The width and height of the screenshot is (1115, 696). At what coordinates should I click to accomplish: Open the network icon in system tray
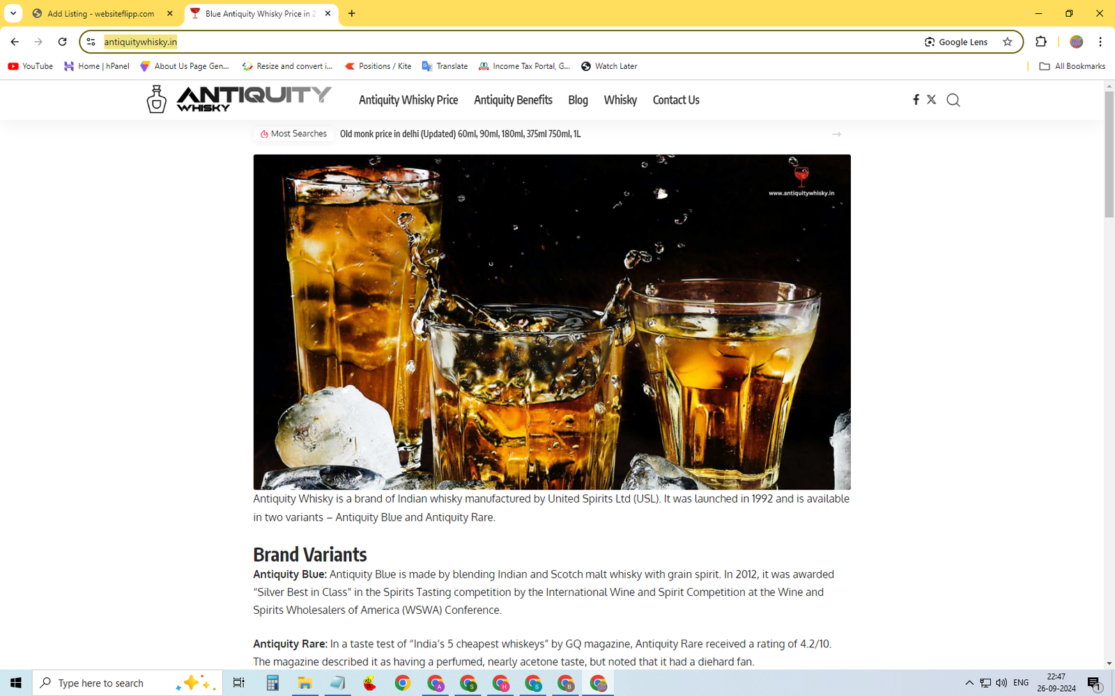(x=985, y=683)
